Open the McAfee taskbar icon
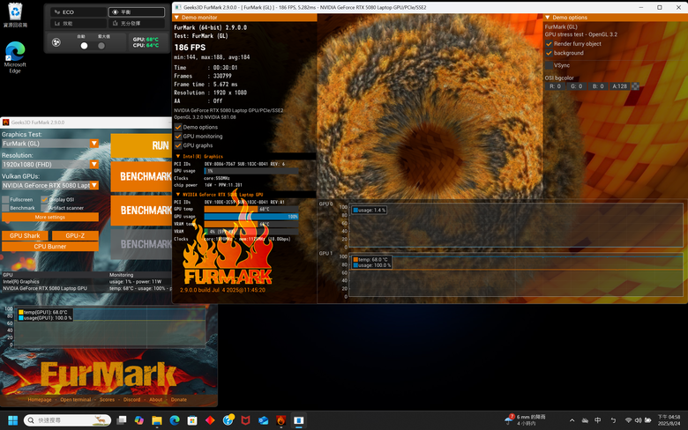Image resolution: width=688 pixels, height=430 pixels. click(246, 420)
